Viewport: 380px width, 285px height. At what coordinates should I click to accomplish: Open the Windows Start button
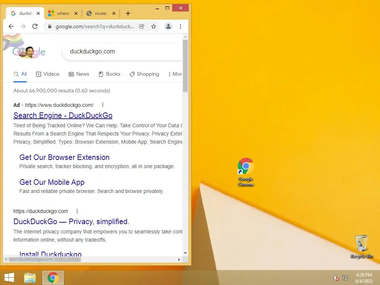click(9, 278)
